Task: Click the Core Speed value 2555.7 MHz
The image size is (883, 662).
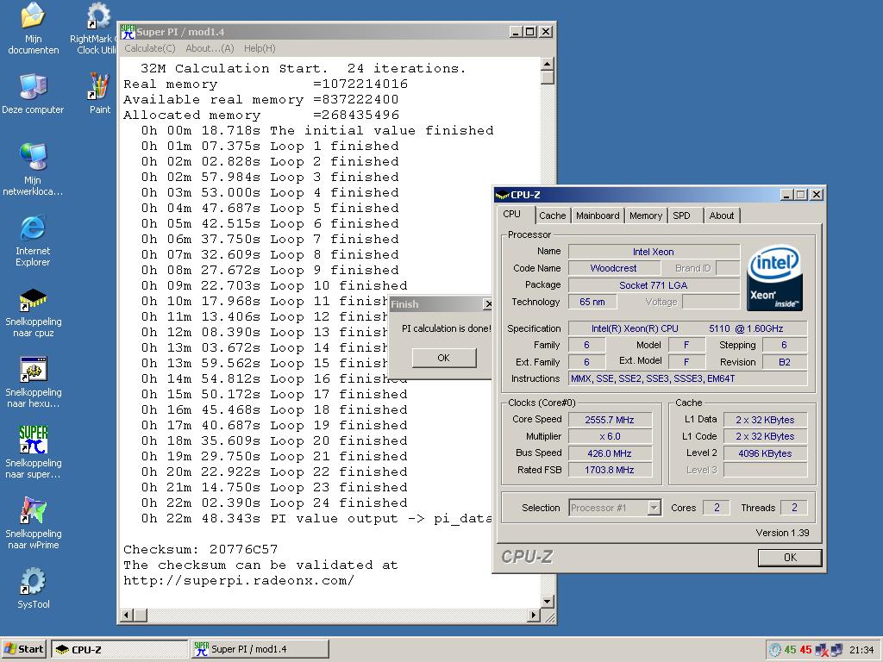Action: [610, 420]
